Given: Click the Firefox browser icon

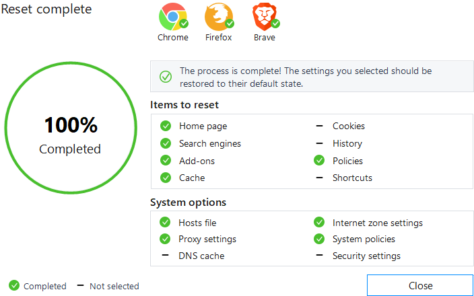Looking at the screenshot, I should 219,17.
